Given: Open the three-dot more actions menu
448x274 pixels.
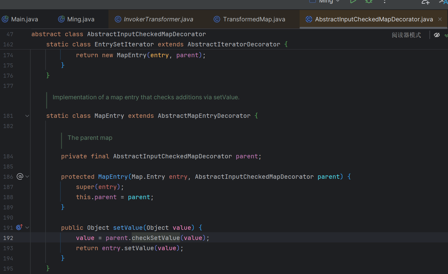Looking at the screenshot, I should tap(384, 2).
